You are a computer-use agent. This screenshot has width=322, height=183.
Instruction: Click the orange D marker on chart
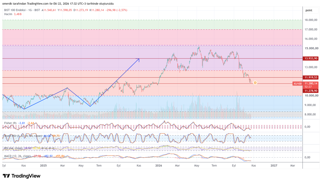pyautogui.click(x=255, y=83)
